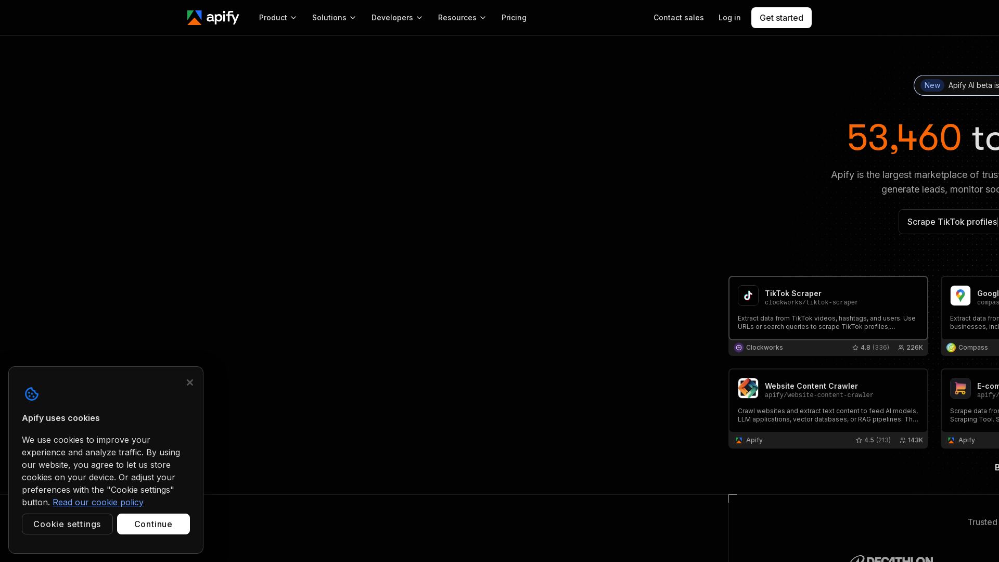Click the blue cookie icon in the banner

click(x=32, y=394)
